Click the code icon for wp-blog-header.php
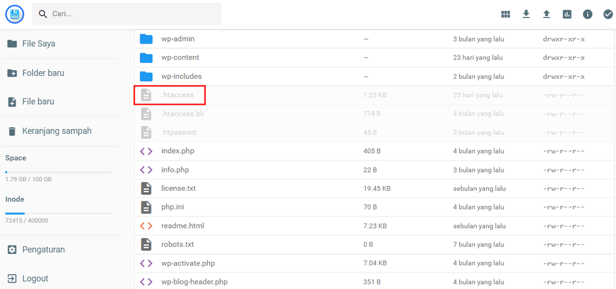 click(146, 282)
